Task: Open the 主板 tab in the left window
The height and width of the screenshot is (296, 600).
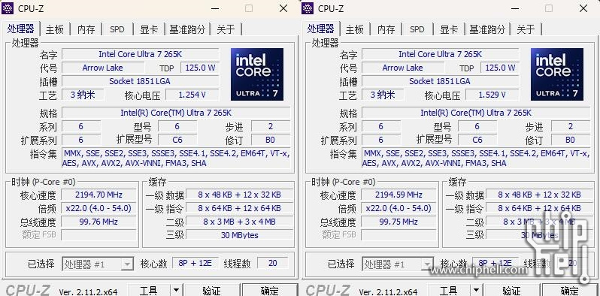Action: (55, 29)
